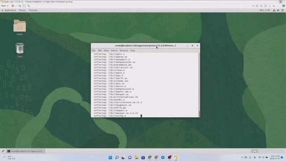Open File Explorer from Windows taskbar
Viewport: 286px width, 161px height.
click(136, 157)
